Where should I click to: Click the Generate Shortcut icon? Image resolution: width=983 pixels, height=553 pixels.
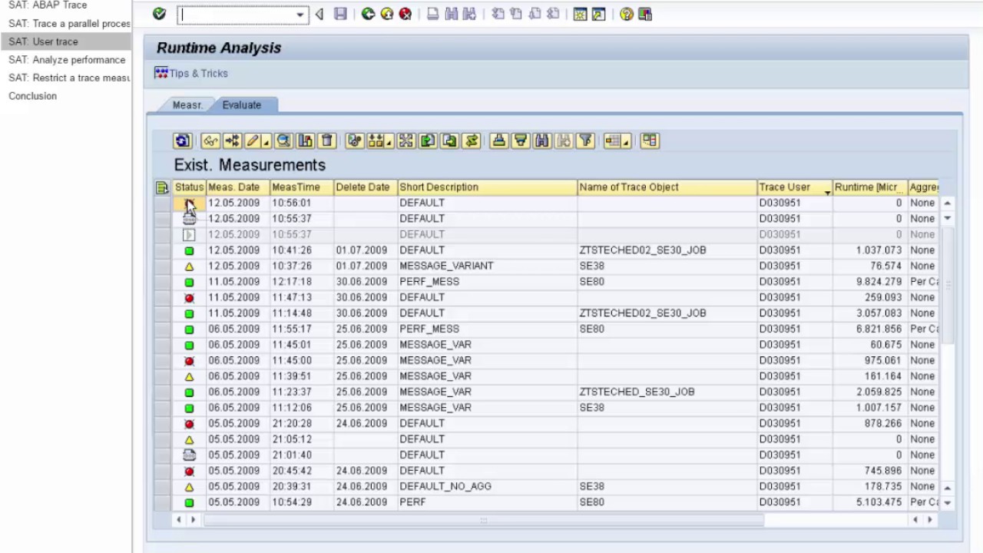(598, 14)
